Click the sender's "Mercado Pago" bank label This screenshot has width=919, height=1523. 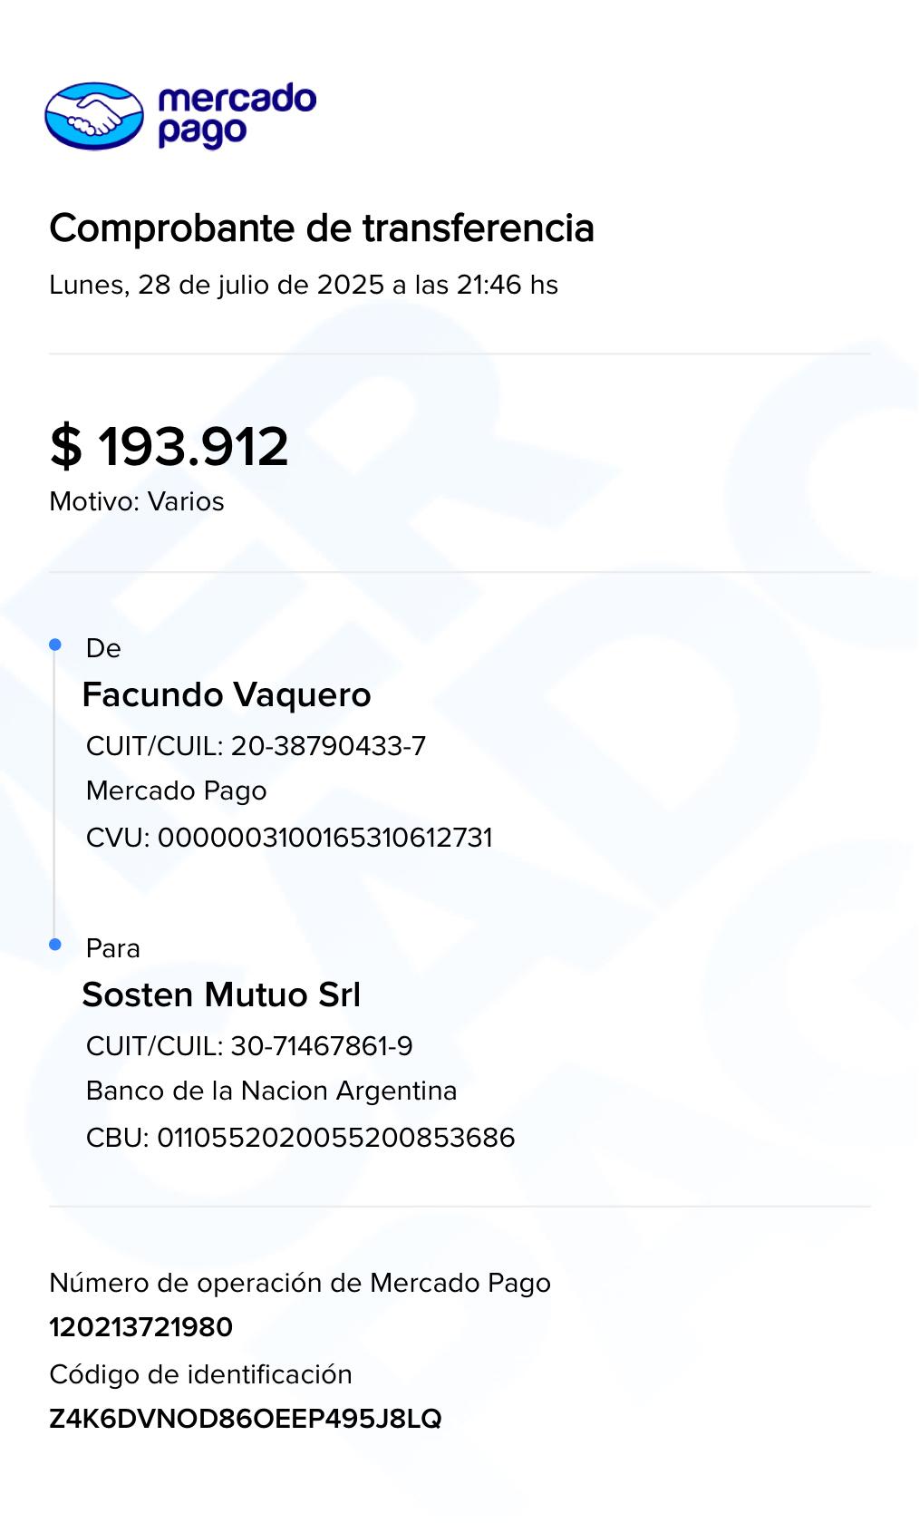click(176, 791)
